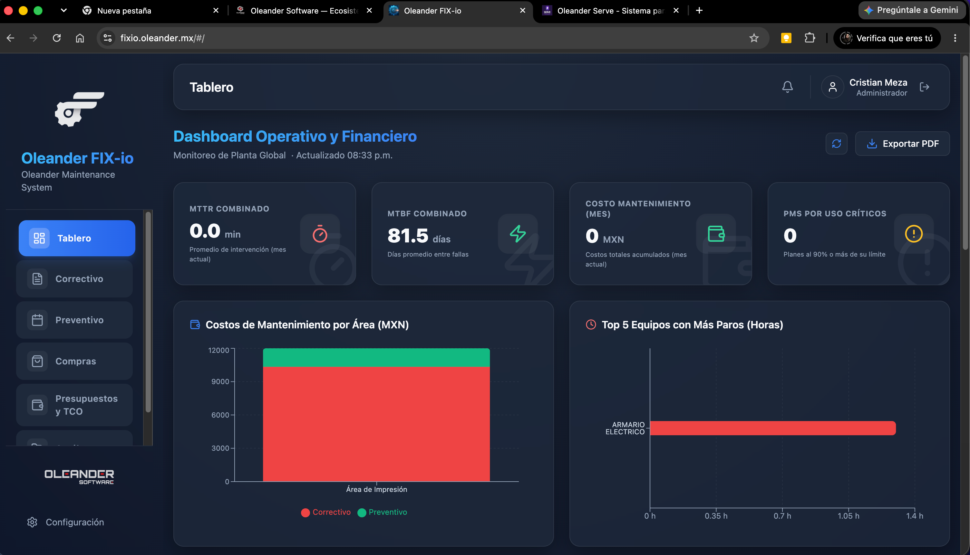Open the Preventivo sidebar section
The image size is (970, 555).
(74, 320)
